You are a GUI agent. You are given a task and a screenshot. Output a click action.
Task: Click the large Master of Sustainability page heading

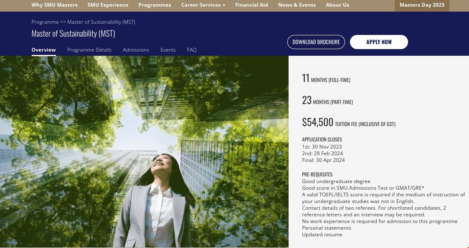tap(73, 34)
